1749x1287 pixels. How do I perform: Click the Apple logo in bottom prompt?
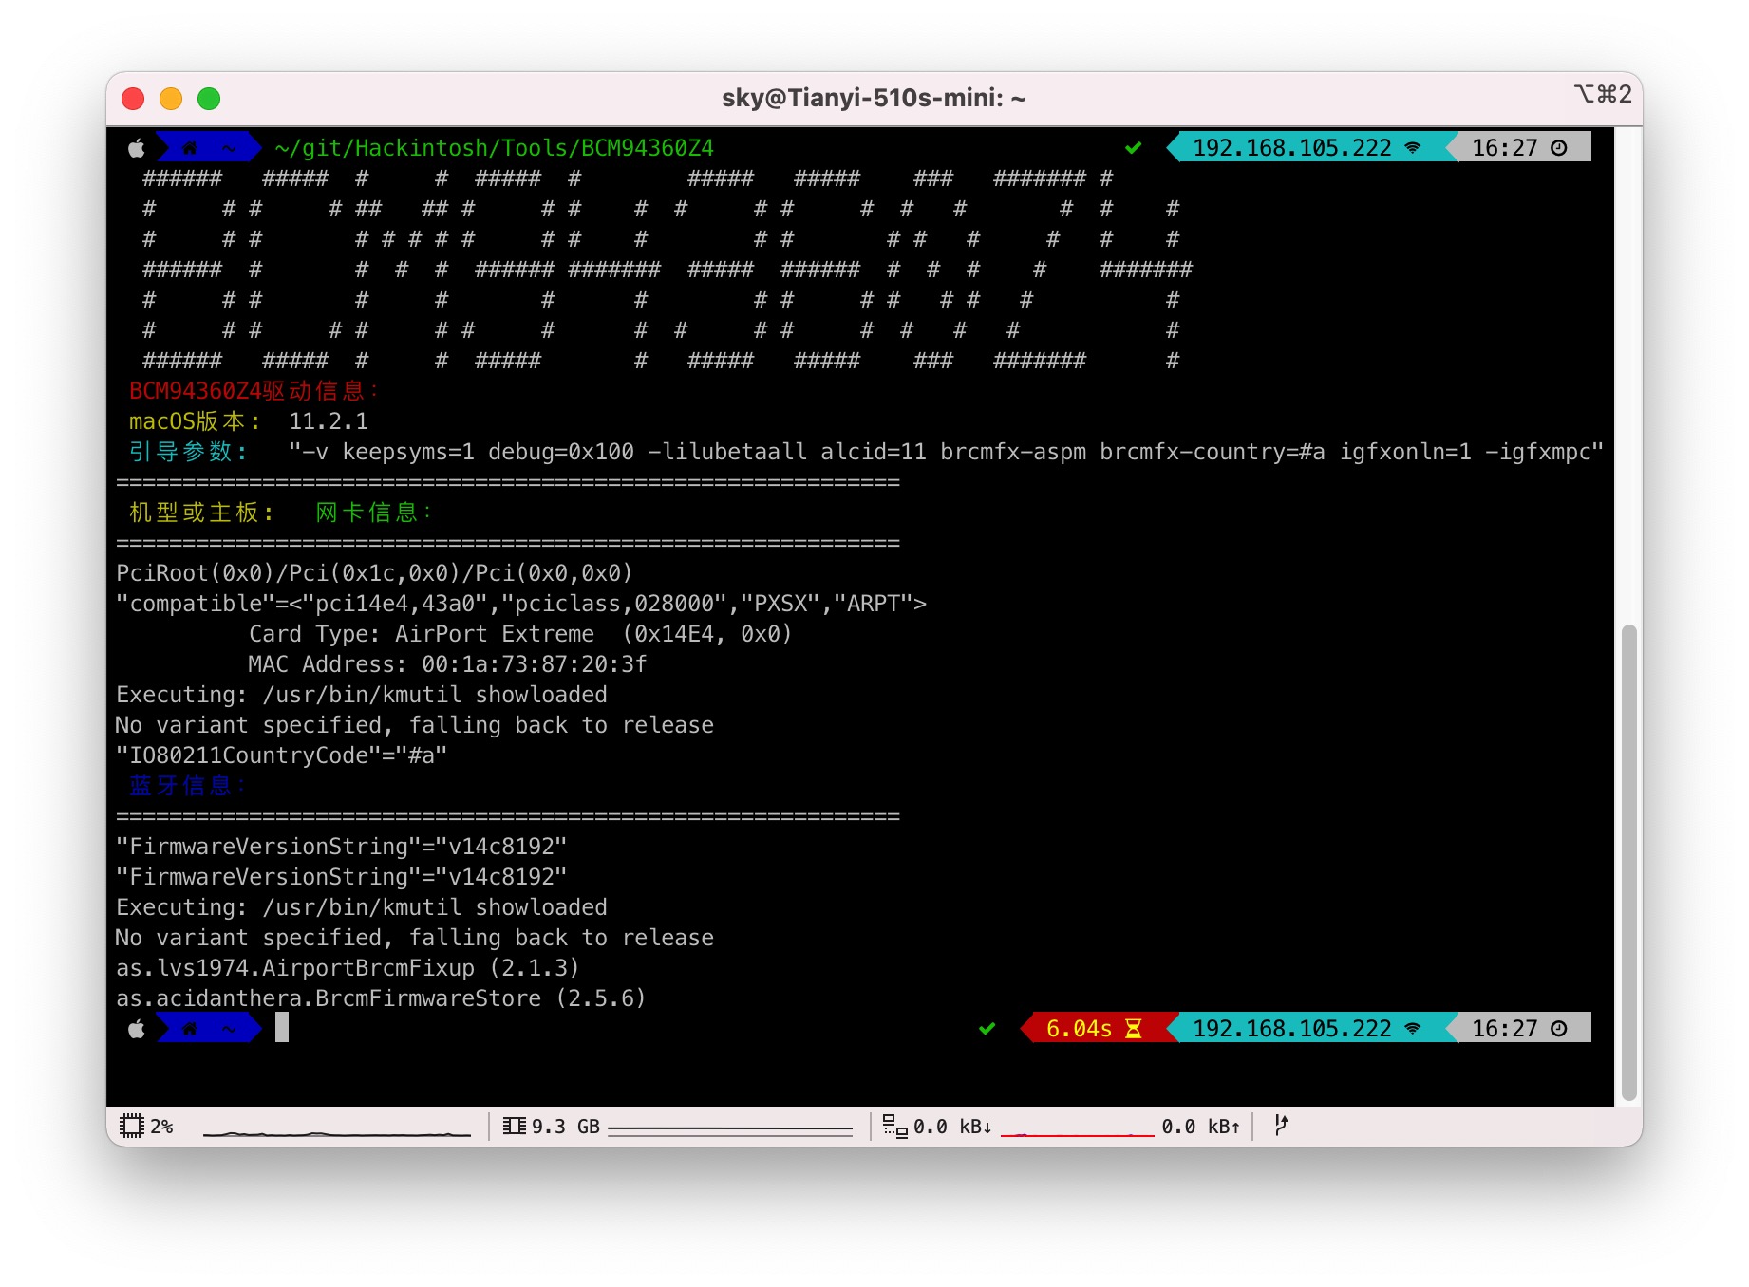(137, 1028)
